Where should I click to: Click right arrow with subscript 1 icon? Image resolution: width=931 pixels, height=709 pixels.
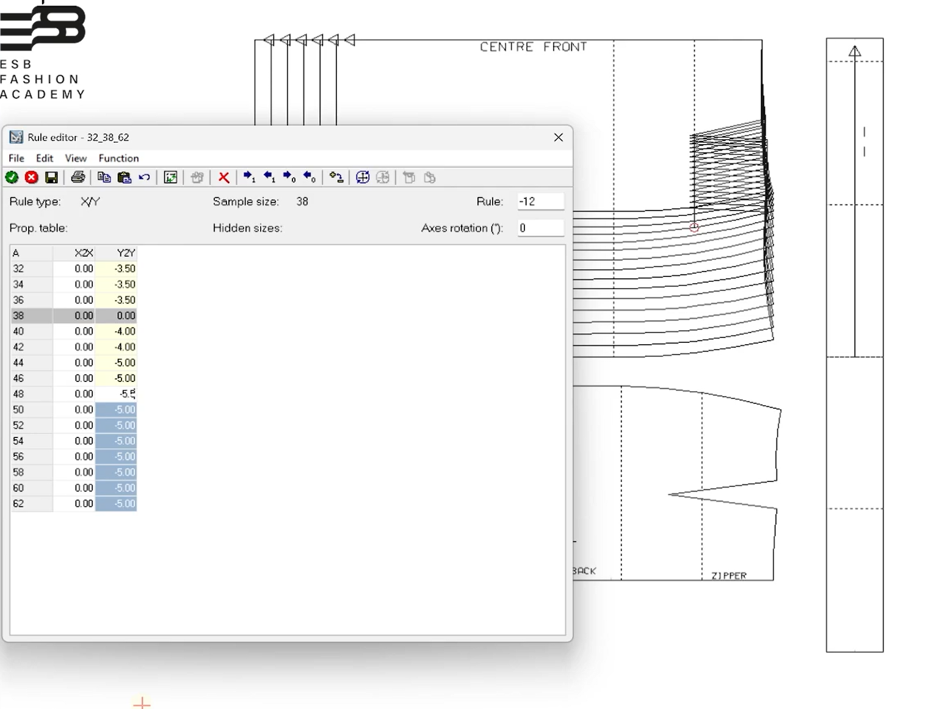tap(250, 178)
